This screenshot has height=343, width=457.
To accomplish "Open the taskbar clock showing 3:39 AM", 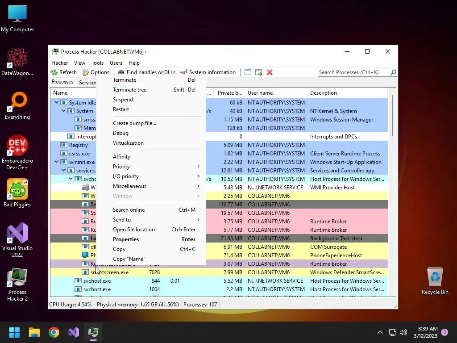I will [x=425, y=332].
